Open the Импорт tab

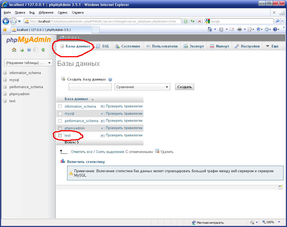[x=219, y=46]
